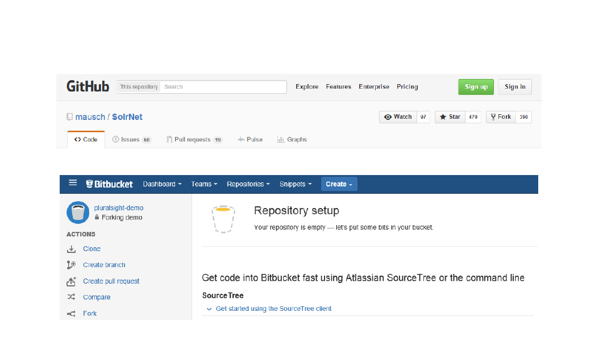Screen dimensions: 607x341
Task: Open the Dashboard dropdown
Action: (x=162, y=184)
